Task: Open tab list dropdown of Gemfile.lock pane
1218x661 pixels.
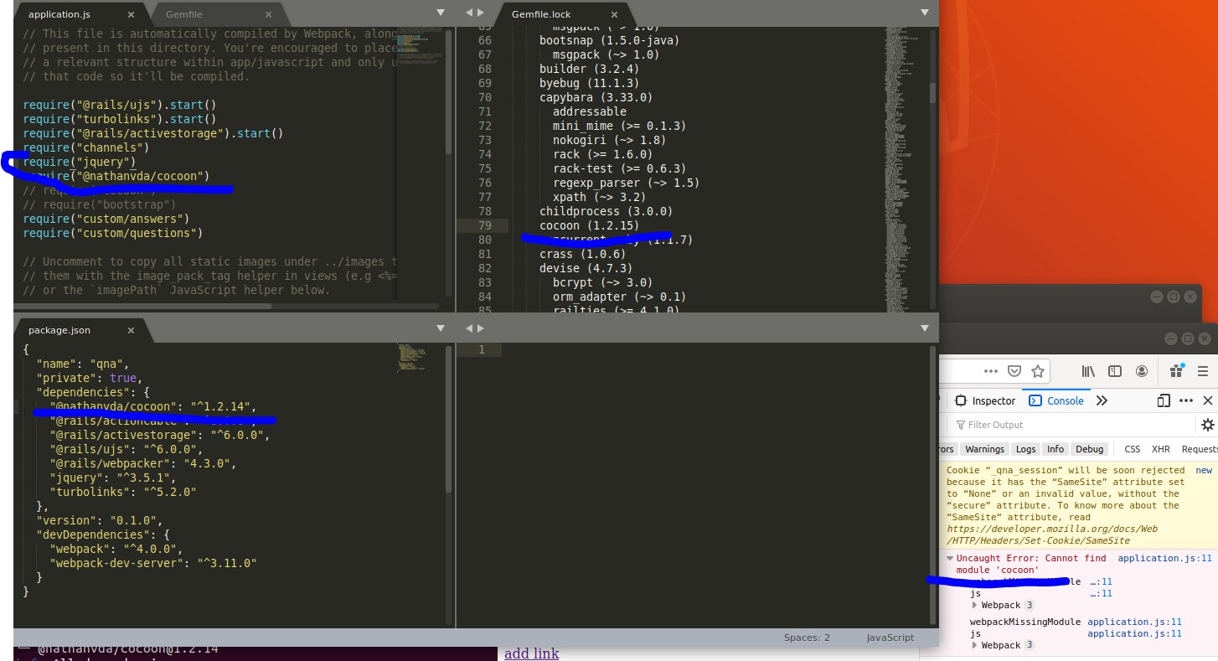Action: tap(925, 12)
